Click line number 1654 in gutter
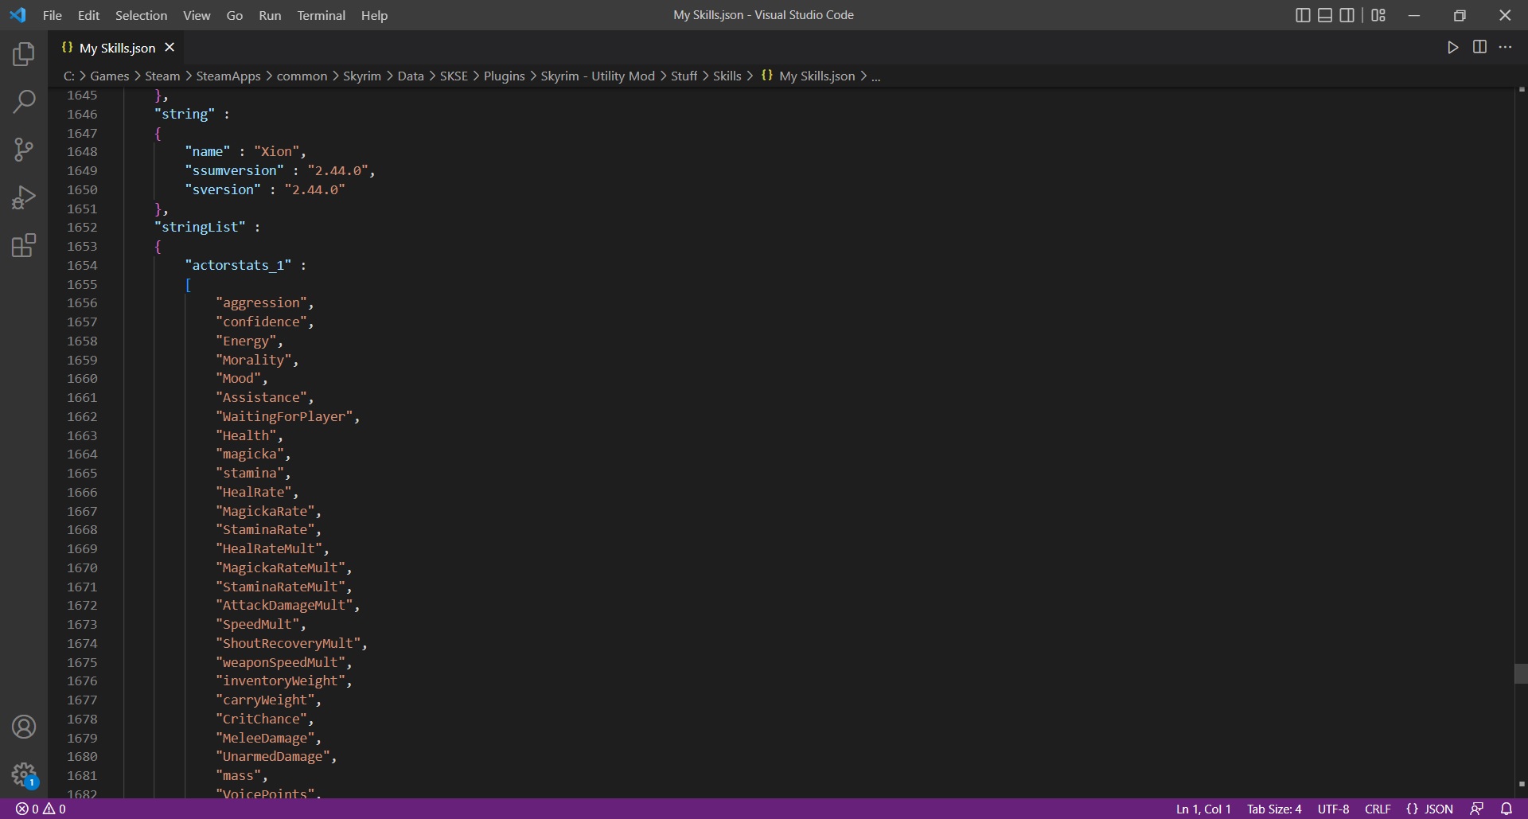 [82, 265]
